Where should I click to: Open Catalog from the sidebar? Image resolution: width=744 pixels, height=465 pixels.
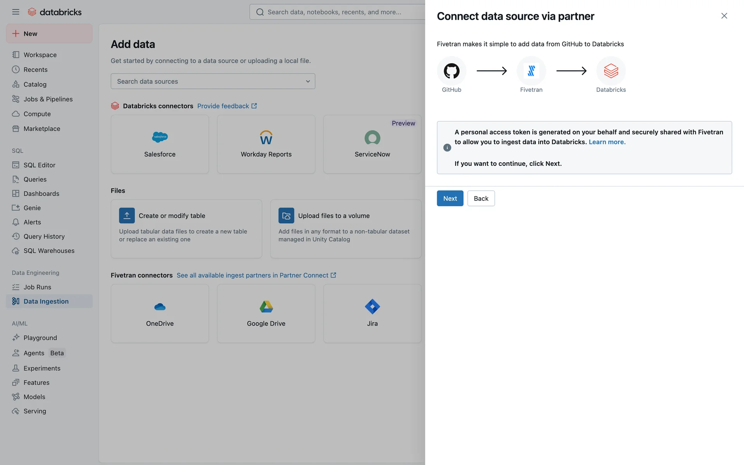coord(35,84)
